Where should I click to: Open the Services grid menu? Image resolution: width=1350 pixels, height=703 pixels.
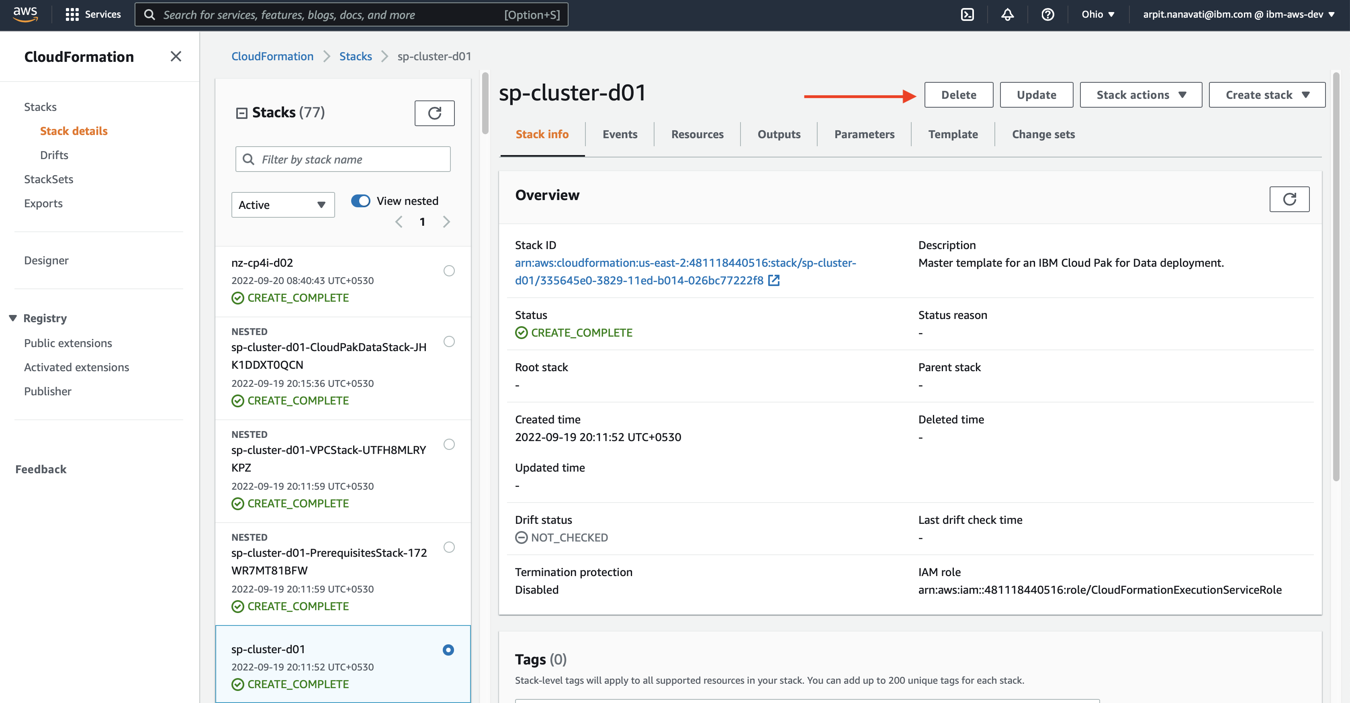click(93, 14)
